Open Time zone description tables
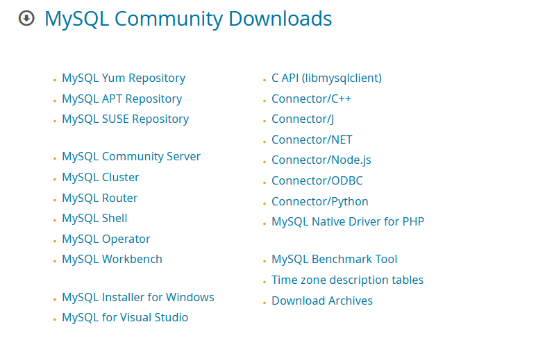Viewport: 545px width, 347px height. (347, 280)
